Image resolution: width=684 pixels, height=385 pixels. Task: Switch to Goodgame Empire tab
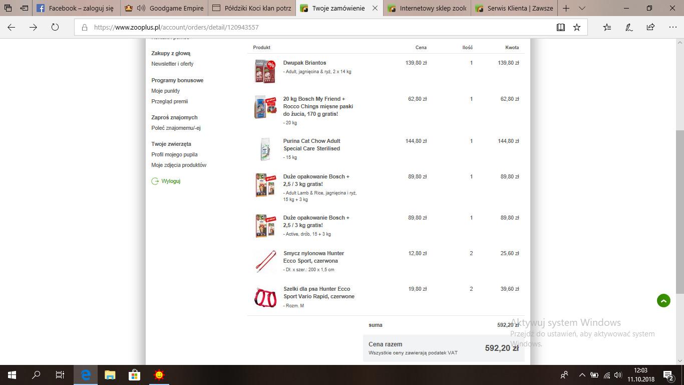(x=164, y=9)
